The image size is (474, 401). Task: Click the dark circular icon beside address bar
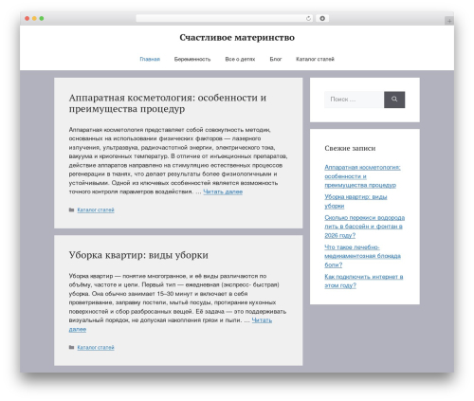click(x=322, y=19)
